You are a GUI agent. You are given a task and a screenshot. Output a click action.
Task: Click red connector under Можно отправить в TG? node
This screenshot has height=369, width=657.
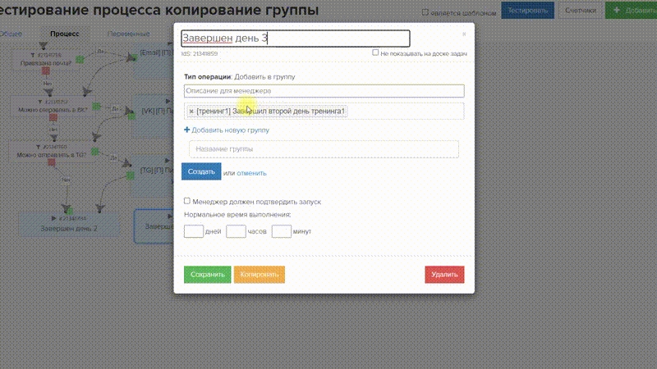[53, 162]
